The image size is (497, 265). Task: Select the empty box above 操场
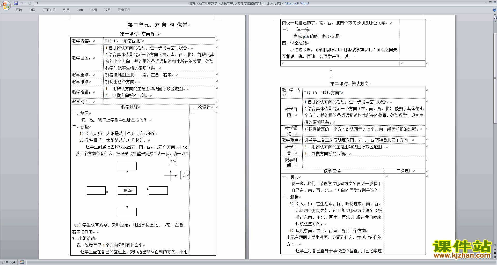pos(127,166)
